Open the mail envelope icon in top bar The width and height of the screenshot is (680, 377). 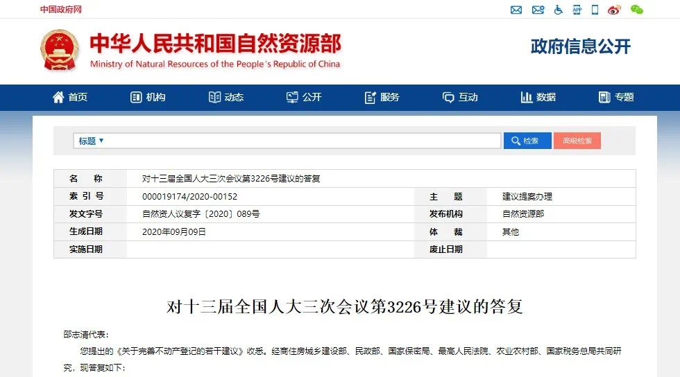click(516, 10)
